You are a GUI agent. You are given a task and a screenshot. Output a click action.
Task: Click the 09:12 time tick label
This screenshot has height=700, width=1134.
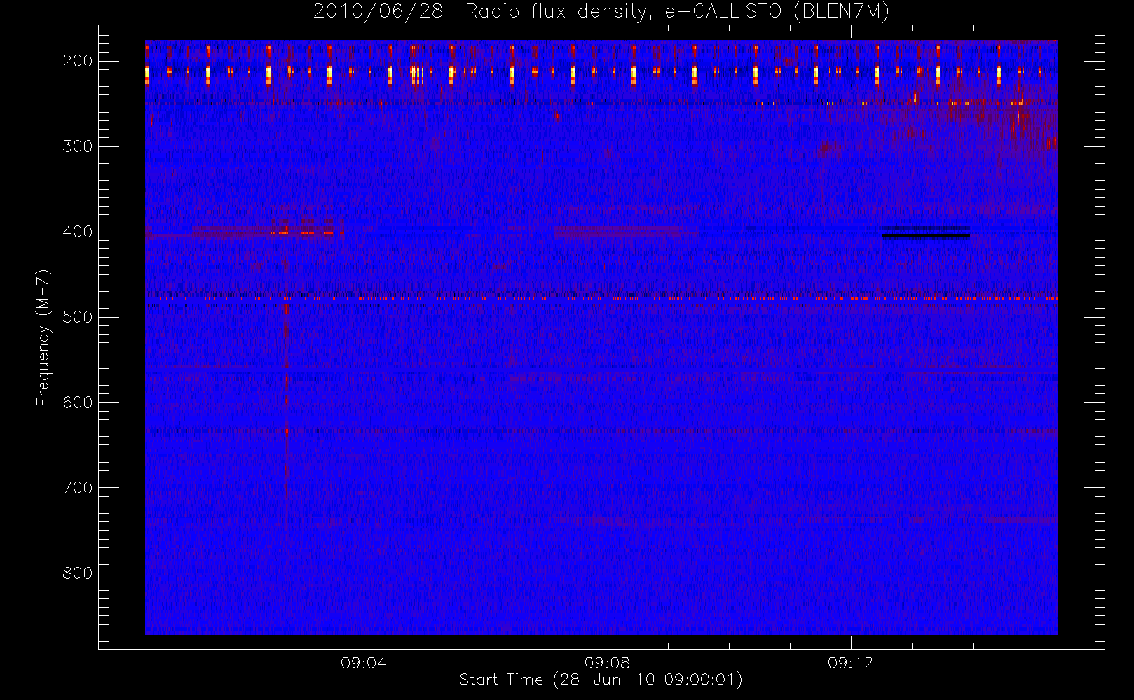[850, 663]
